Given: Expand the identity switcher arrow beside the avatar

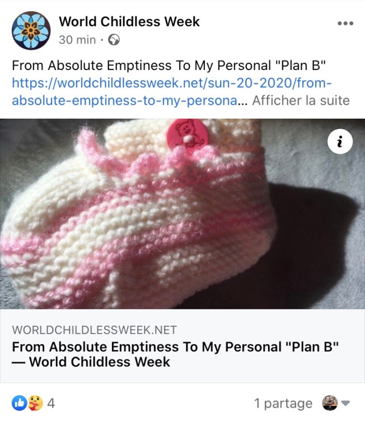Looking at the screenshot, I should 345,403.
